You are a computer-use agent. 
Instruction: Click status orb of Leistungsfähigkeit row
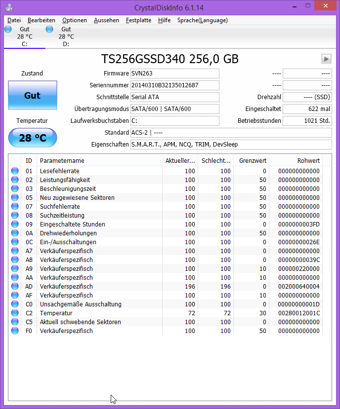[x=15, y=180]
